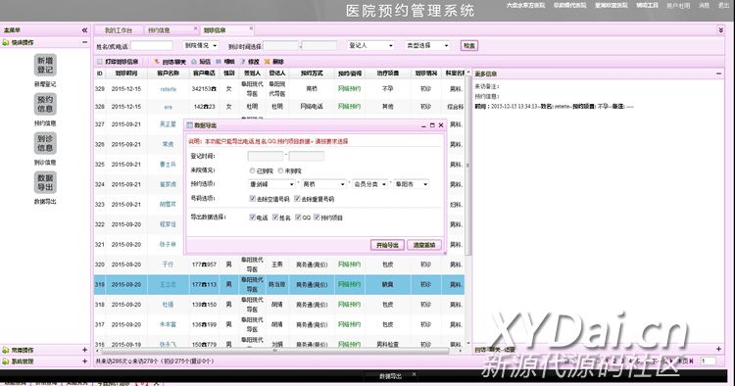Select the highlighted row with ID 319
Viewport: 735px width, 386px height.
[x=279, y=284]
